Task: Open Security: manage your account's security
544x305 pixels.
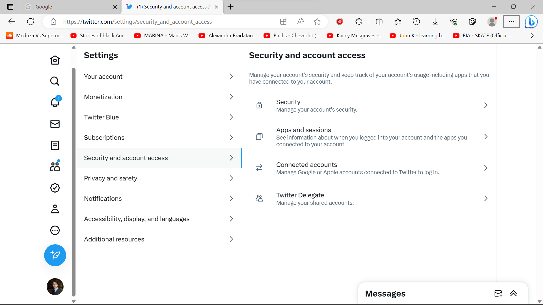Action: 369,105
